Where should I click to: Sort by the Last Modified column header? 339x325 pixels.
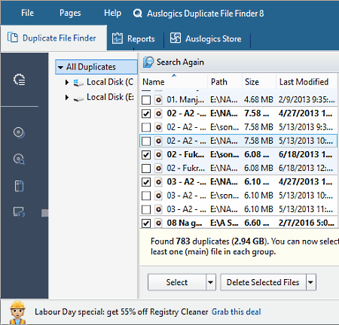click(x=307, y=82)
